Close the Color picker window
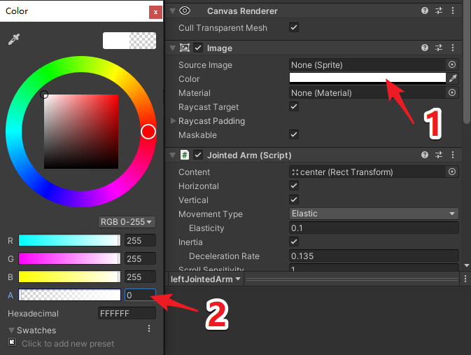Screen dimensions: 471x355 (x=155, y=13)
